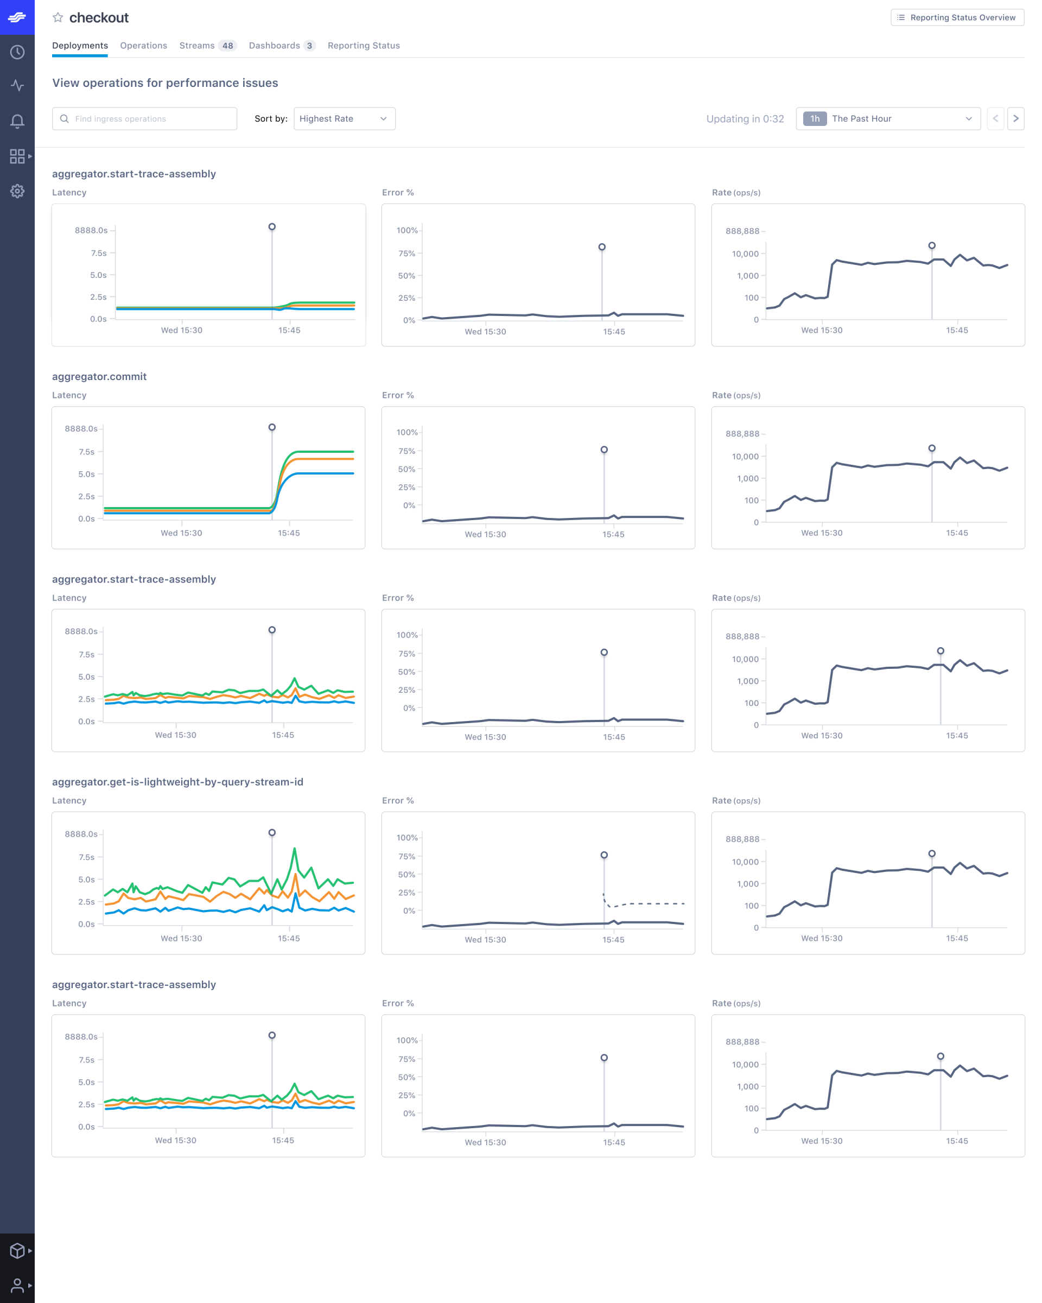Screen dimensions: 1042x1303
Task: Click the magnifier icon in search box
Action: pyautogui.click(x=64, y=118)
